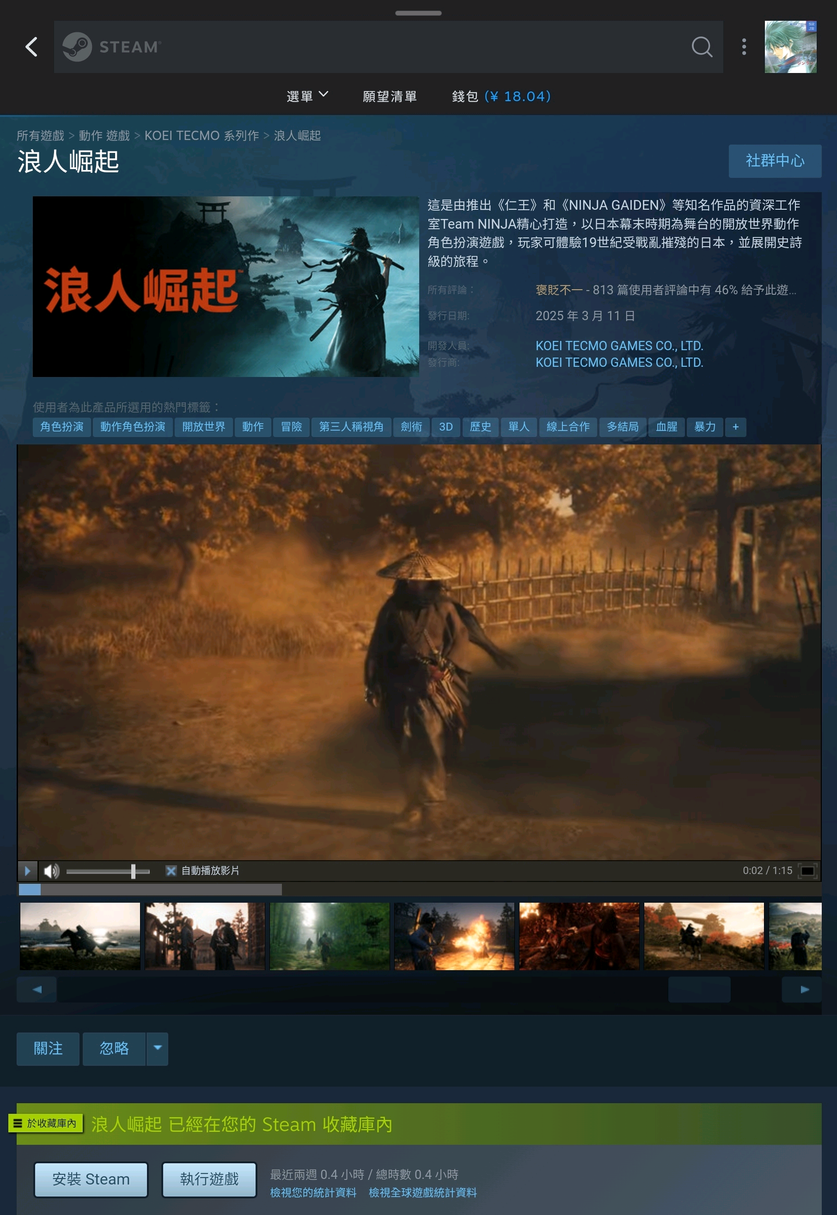Click the 執行遊戲 play button

(209, 1179)
